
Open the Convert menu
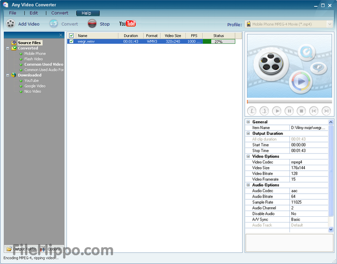tap(60, 13)
